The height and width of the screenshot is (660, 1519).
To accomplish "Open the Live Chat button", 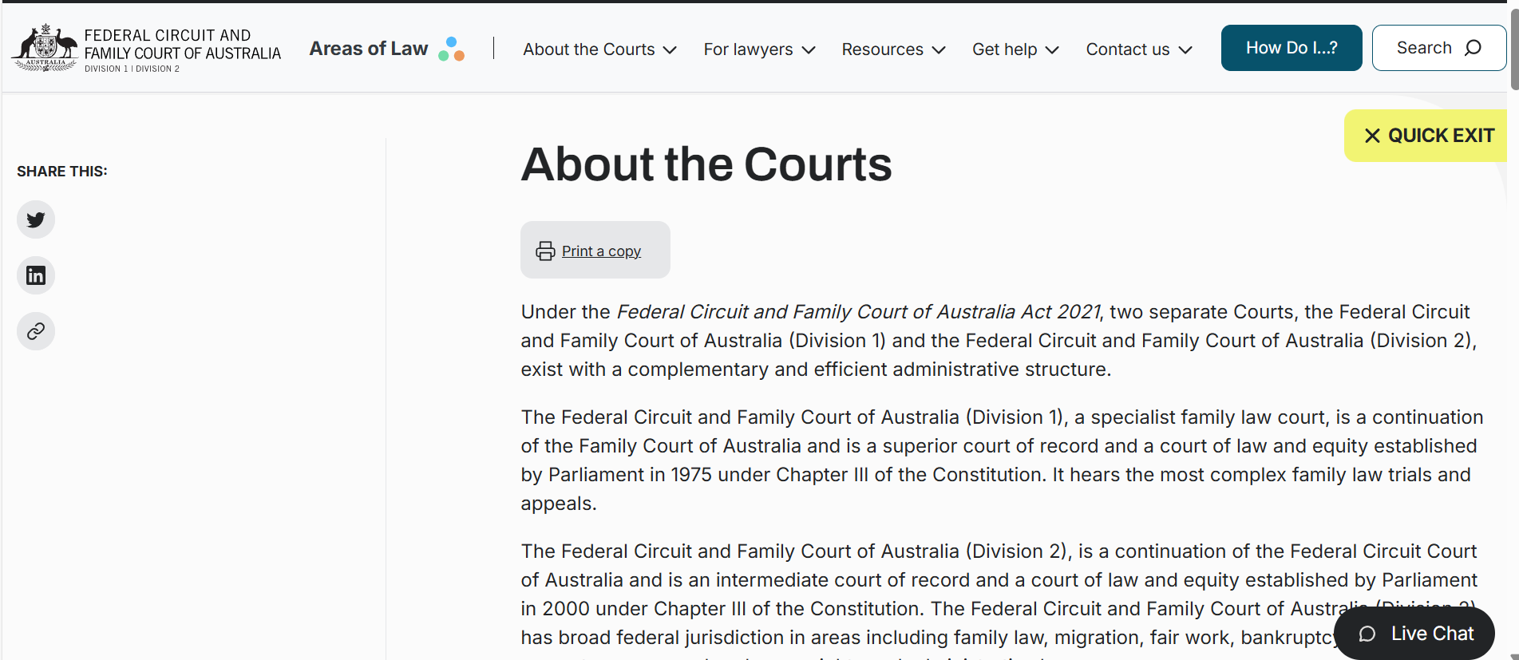I will [1414, 634].
